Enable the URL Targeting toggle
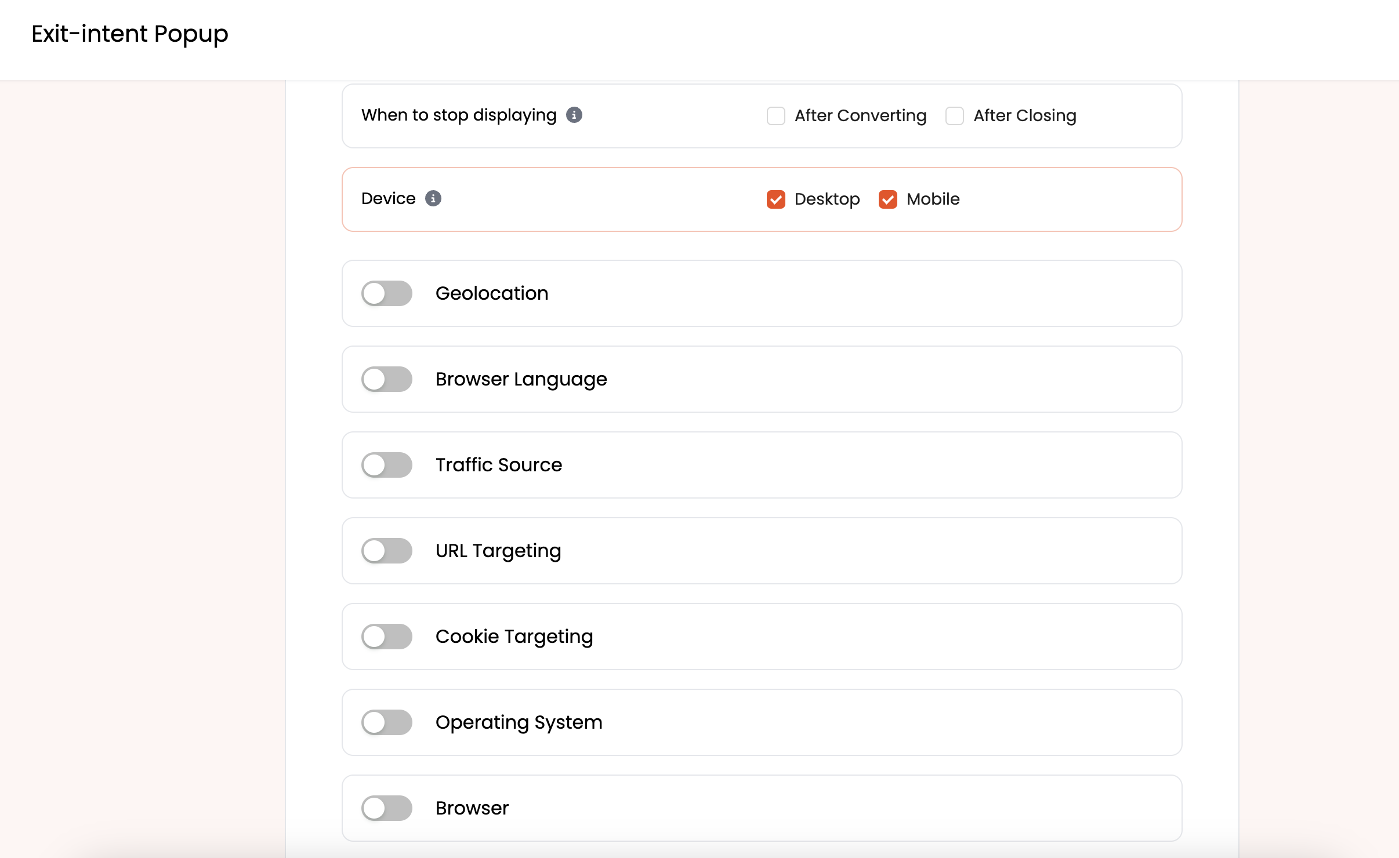Viewport: 1399px width, 858px height. (x=387, y=550)
